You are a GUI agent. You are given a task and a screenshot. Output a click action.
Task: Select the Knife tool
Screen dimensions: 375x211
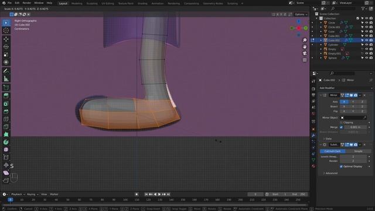[6, 127]
